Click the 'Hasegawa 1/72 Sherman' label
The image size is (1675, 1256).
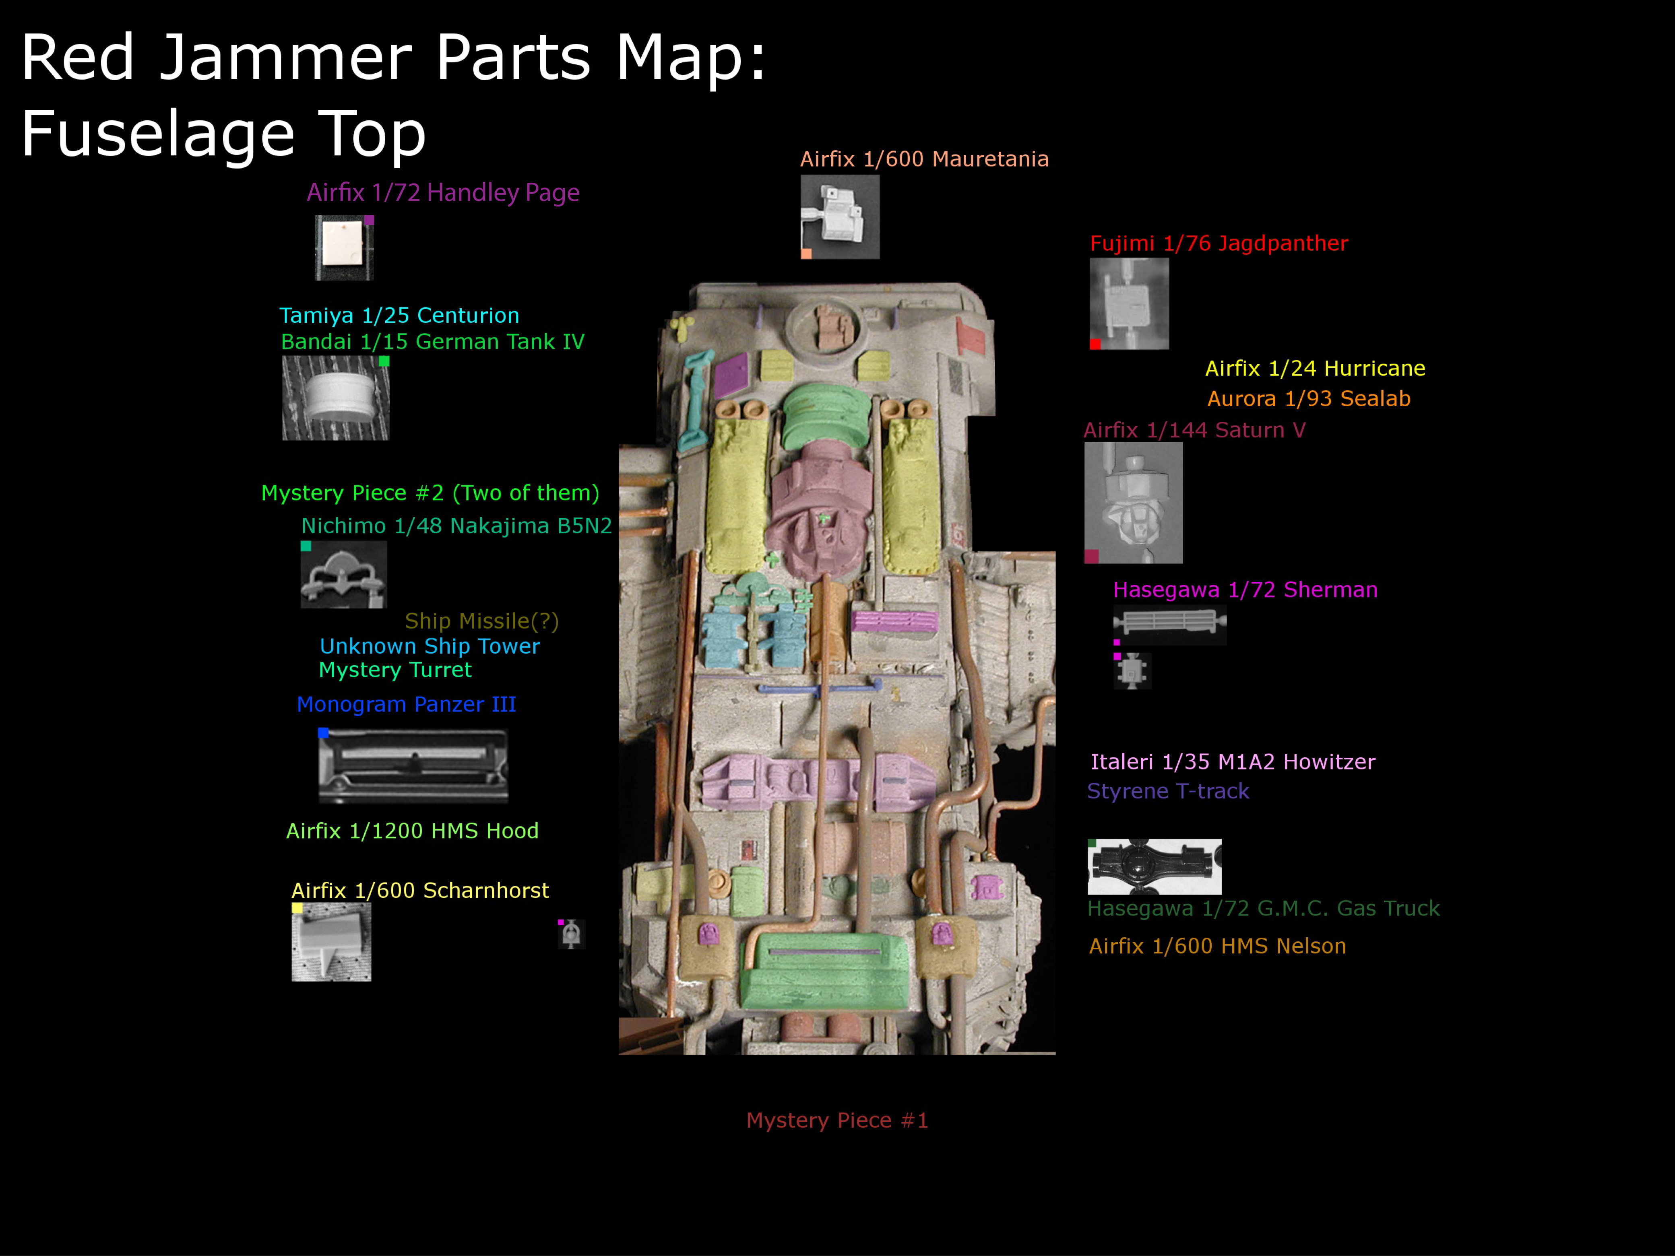(1245, 590)
